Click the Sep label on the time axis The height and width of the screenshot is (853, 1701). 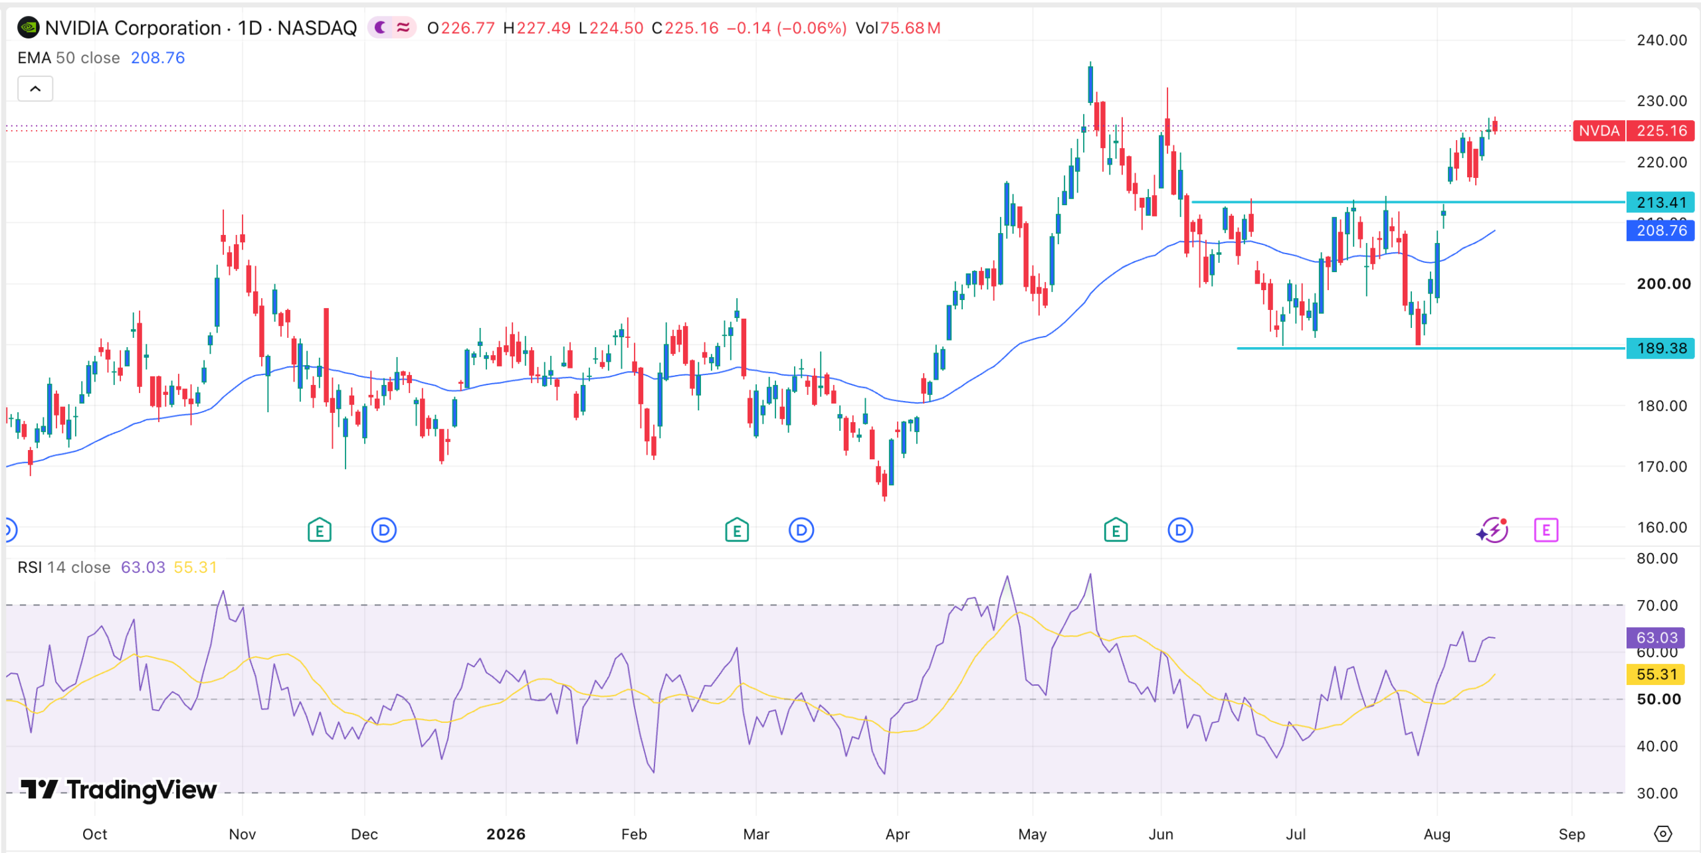pos(1572,834)
